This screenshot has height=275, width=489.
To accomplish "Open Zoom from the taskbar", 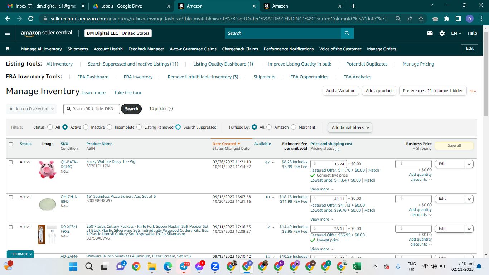I will (x=215, y=266).
